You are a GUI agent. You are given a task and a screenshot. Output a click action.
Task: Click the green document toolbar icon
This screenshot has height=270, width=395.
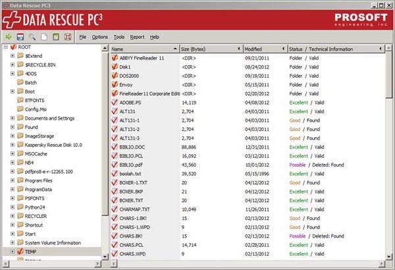click(x=56, y=37)
